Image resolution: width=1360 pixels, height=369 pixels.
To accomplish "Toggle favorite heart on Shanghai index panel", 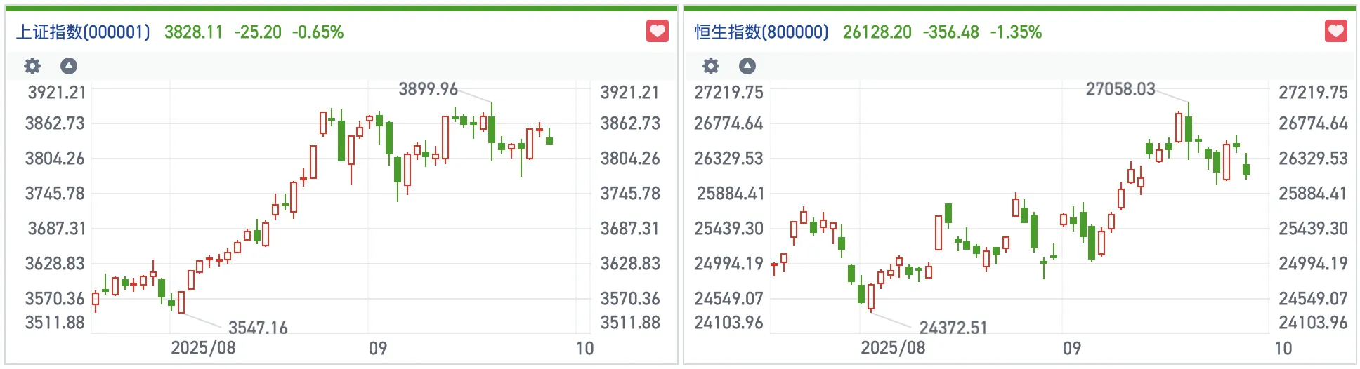I will click(x=658, y=32).
